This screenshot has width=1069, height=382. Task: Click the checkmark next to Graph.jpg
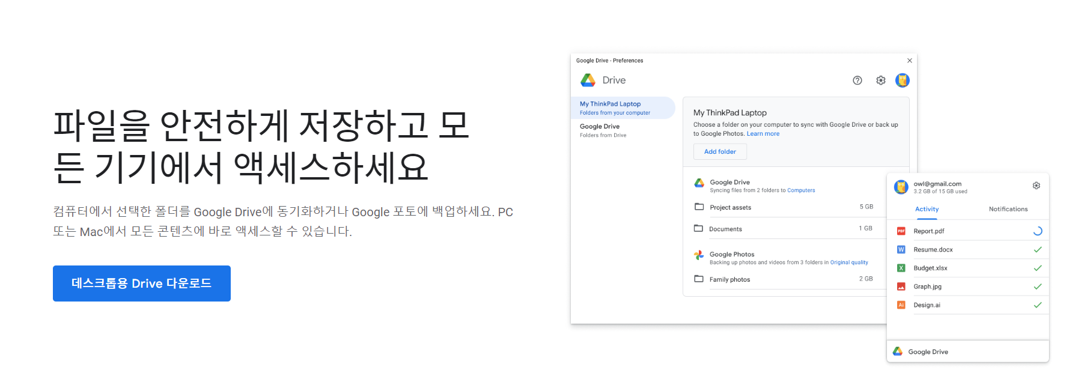click(1038, 286)
